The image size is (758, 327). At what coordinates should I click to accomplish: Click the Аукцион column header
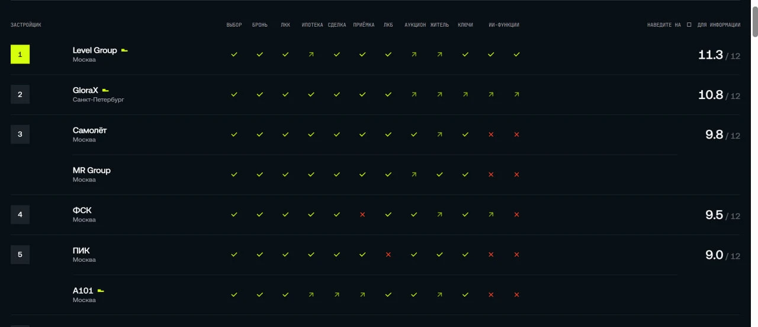415,25
